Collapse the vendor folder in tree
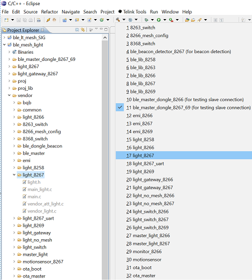 9,95
